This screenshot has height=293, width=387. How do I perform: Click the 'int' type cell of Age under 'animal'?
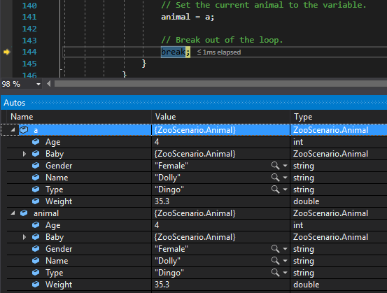[298, 225]
